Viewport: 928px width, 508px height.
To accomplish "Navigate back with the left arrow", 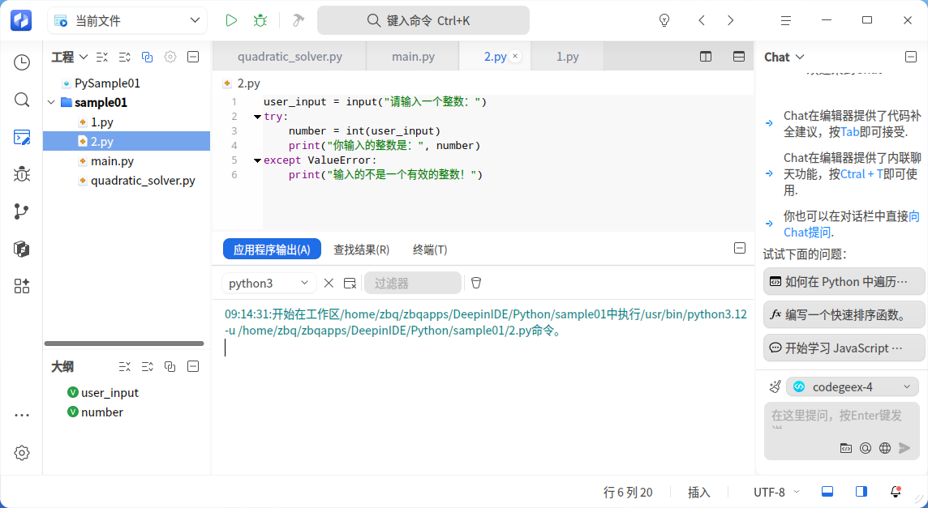I will (702, 21).
